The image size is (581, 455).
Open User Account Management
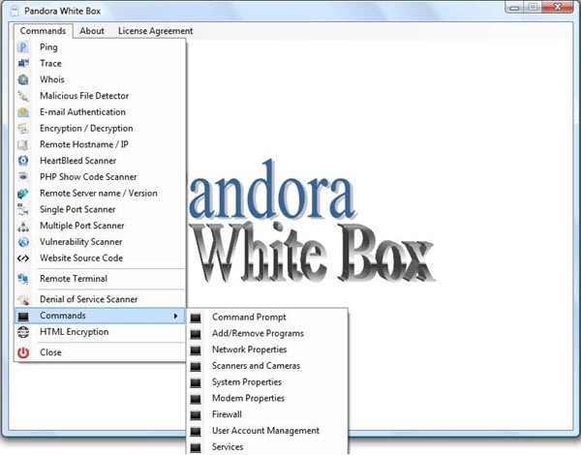(267, 431)
